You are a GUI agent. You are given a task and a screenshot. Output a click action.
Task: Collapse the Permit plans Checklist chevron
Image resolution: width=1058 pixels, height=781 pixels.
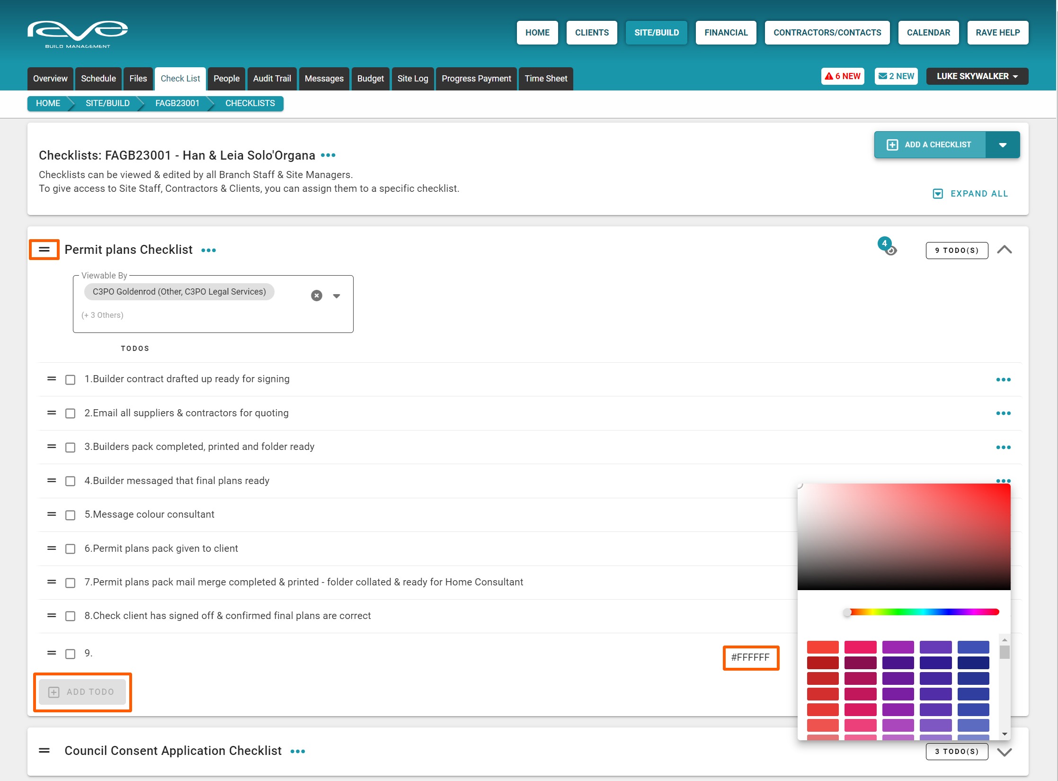click(1004, 250)
